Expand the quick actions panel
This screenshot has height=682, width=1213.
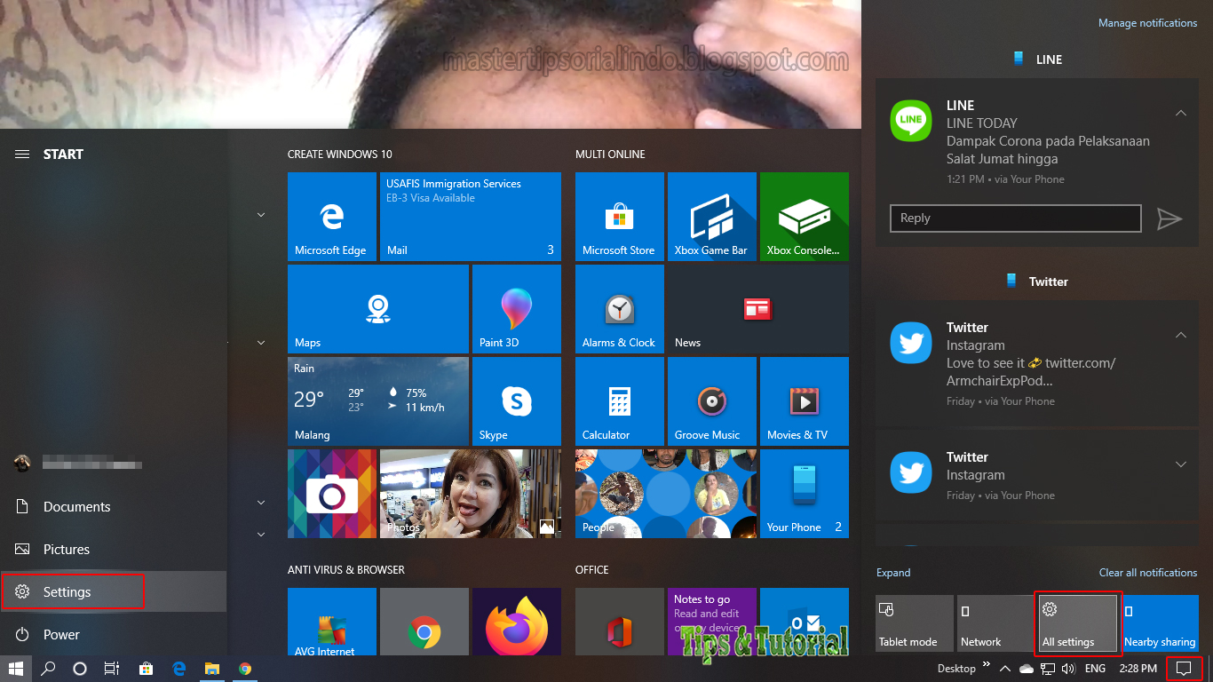[x=893, y=573]
